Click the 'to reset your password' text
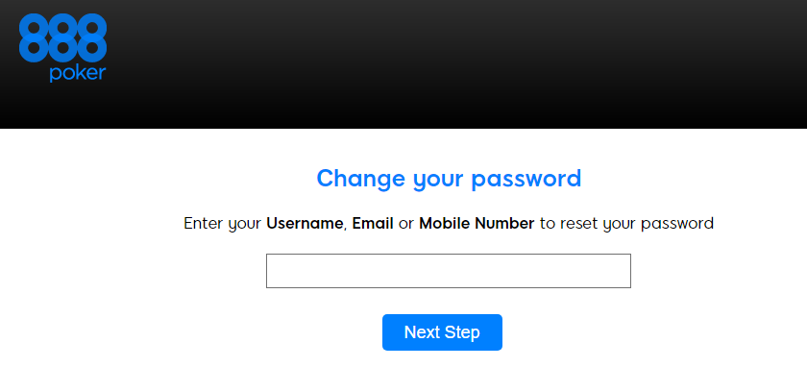 tap(626, 224)
